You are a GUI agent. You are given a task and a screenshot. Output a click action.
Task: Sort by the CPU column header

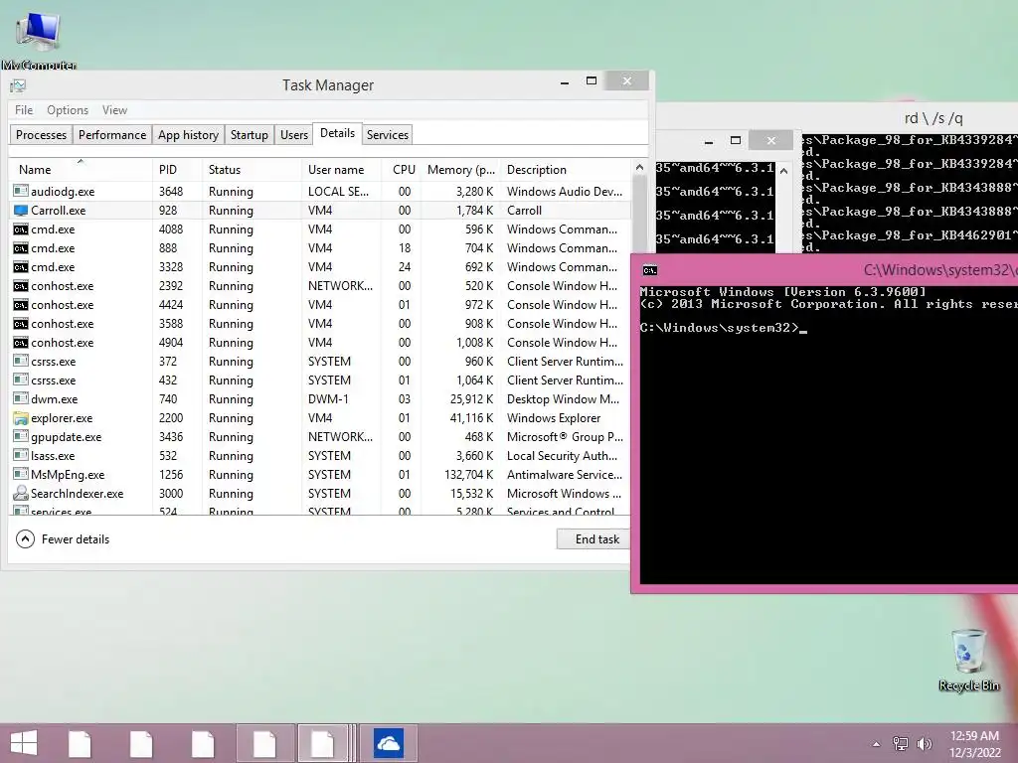402,169
